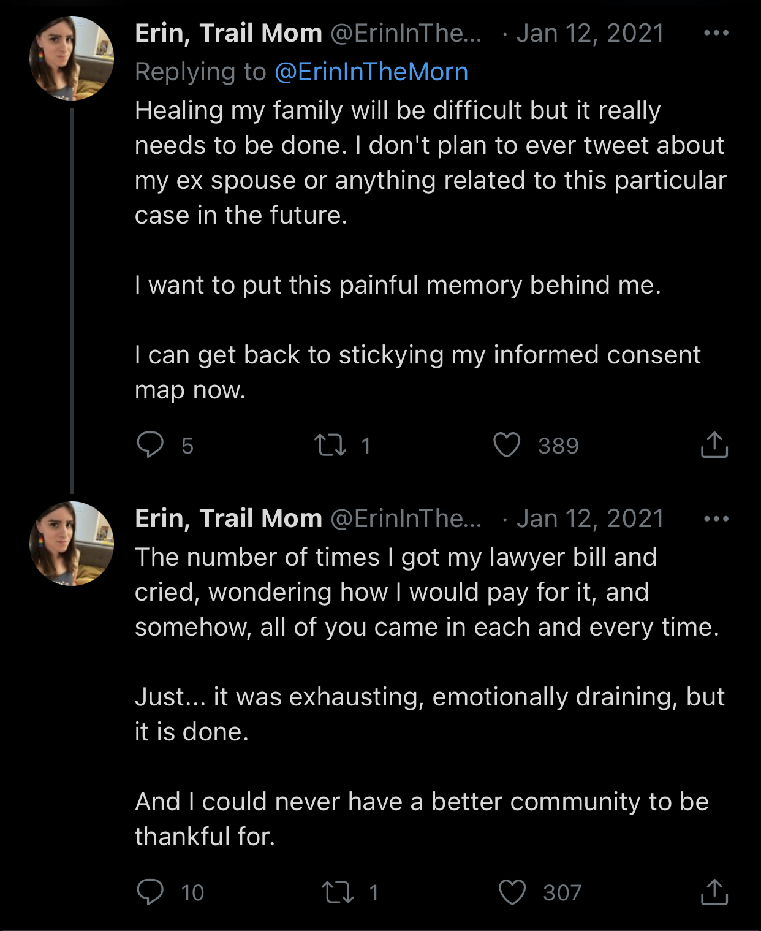The height and width of the screenshot is (931, 761).
Task: Open the first tweet's Jan 12, 2021 timestamp
Action: (x=590, y=33)
